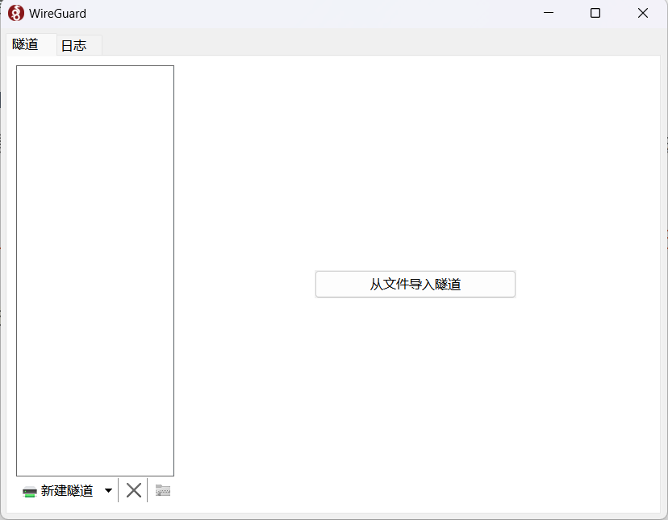668x520 pixels.
Task: Minimize the WireGuard window
Action: (549, 13)
